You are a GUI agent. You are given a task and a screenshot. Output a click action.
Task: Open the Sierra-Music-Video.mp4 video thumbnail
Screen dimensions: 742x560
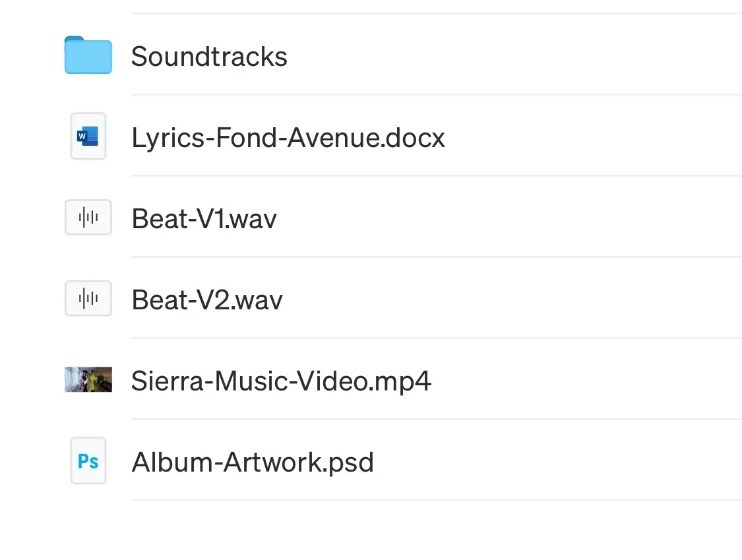[x=88, y=379]
